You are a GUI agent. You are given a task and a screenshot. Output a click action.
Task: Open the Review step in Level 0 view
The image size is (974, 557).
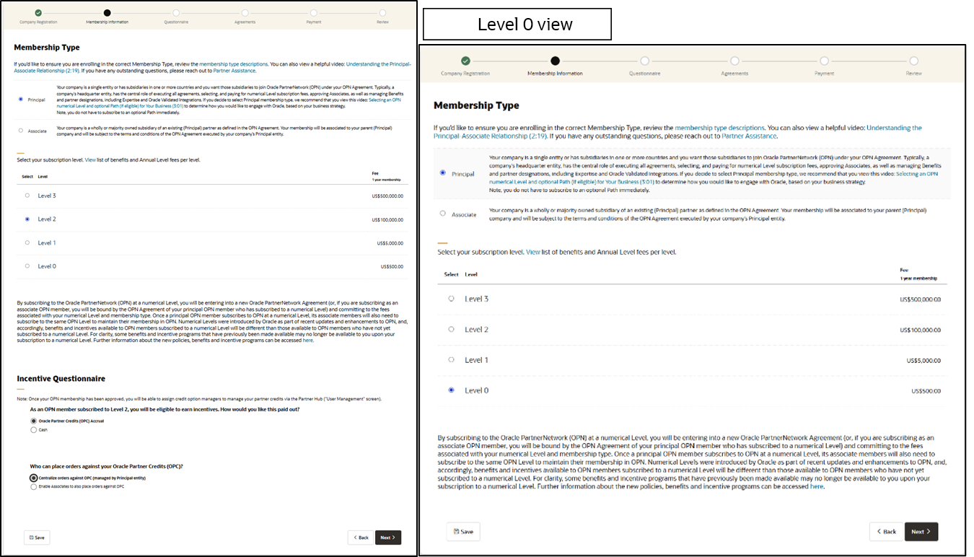[914, 61]
